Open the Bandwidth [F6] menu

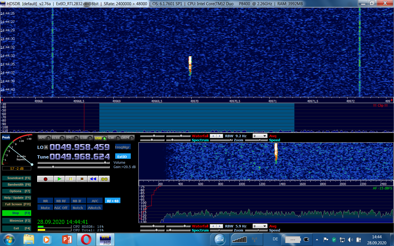pyautogui.click(x=17, y=184)
